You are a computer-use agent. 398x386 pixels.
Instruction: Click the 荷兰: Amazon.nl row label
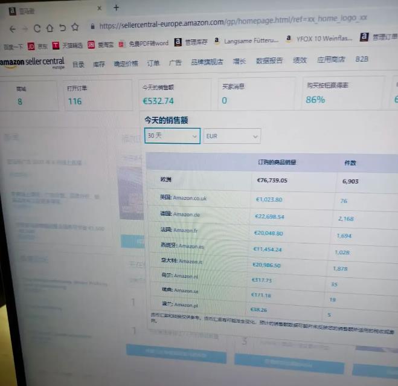pyautogui.click(x=180, y=276)
